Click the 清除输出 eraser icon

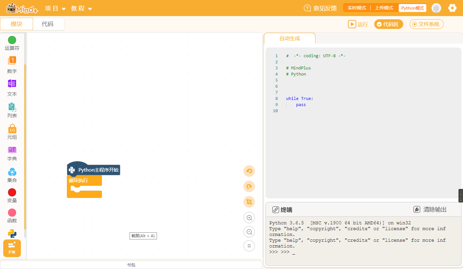417,210
